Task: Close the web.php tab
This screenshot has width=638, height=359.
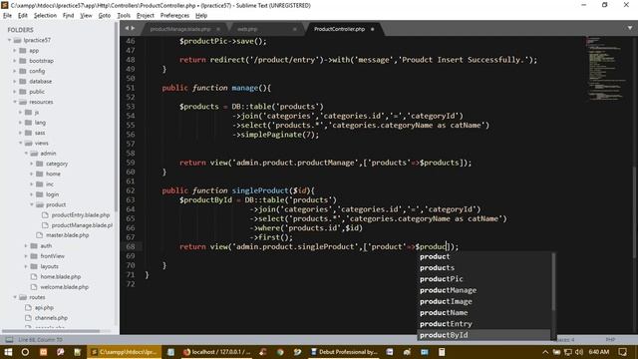Action: pyautogui.click(x=295, y=29)
